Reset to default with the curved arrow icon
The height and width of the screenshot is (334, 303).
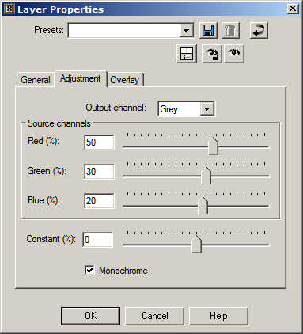coord(259,30)
